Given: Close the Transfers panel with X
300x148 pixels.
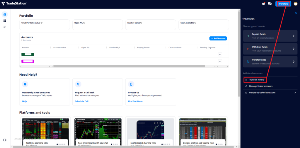Looking at the screenshot, I should tap(296, 13).
